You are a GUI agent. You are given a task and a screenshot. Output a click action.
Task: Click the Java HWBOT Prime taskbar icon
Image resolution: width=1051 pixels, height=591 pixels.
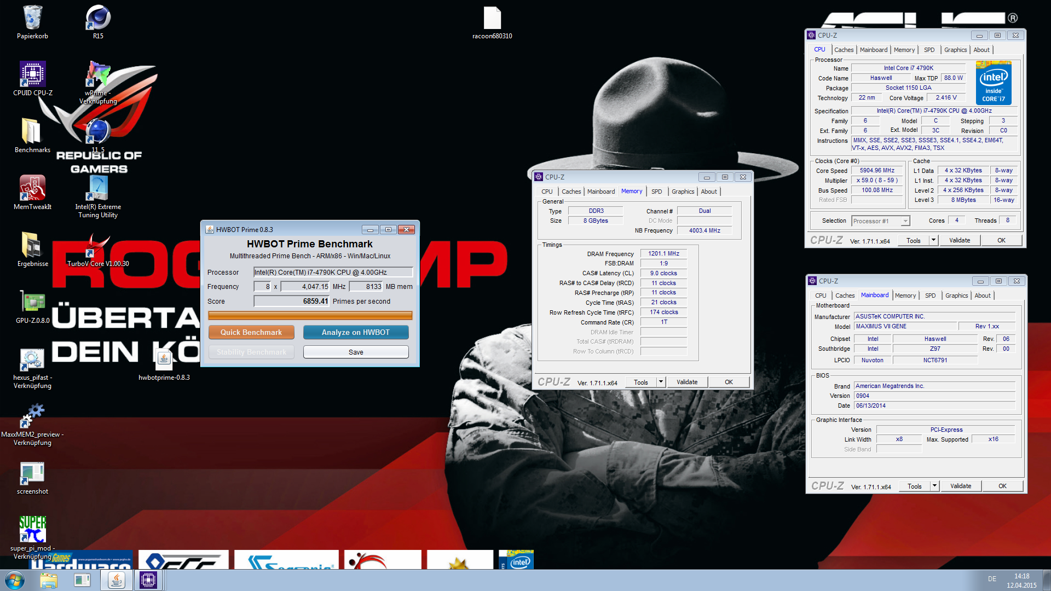[116, 580]
